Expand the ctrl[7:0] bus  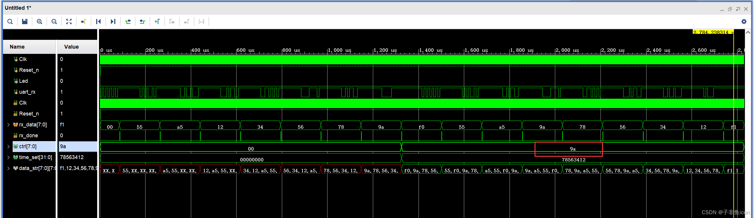pyautogui.click(x=8, y=146)
